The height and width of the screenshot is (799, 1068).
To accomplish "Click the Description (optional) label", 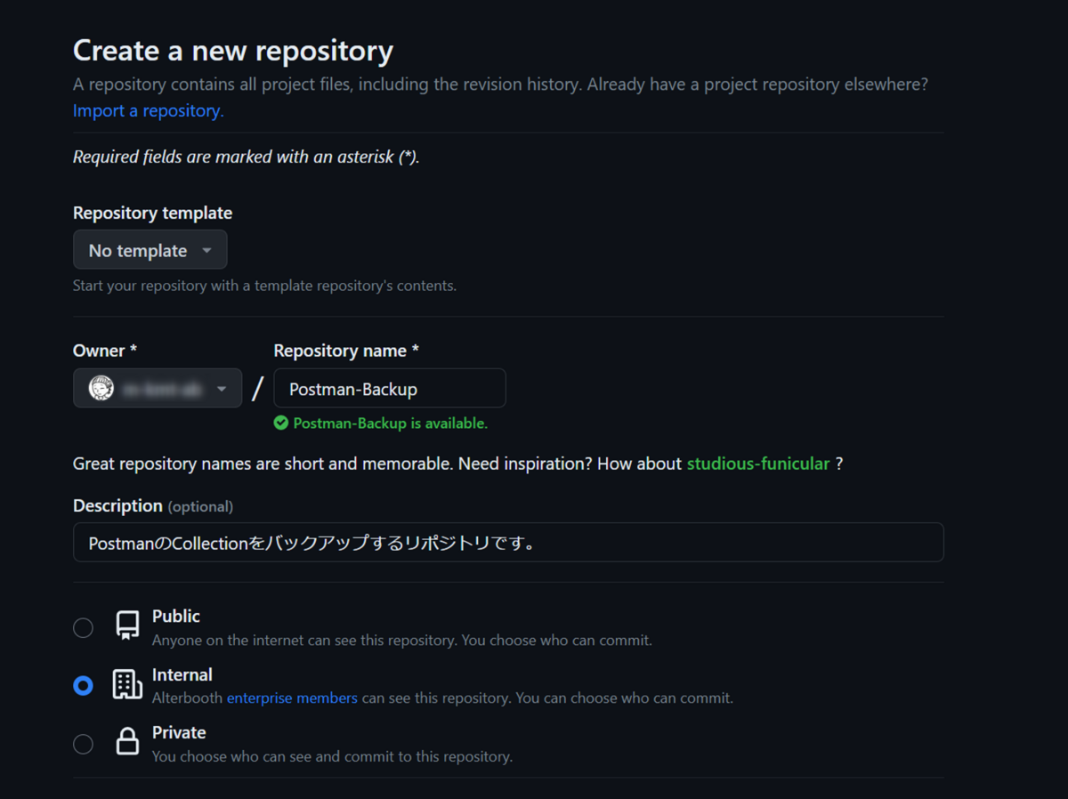I will pyautogui.click(x=153, y=505).
